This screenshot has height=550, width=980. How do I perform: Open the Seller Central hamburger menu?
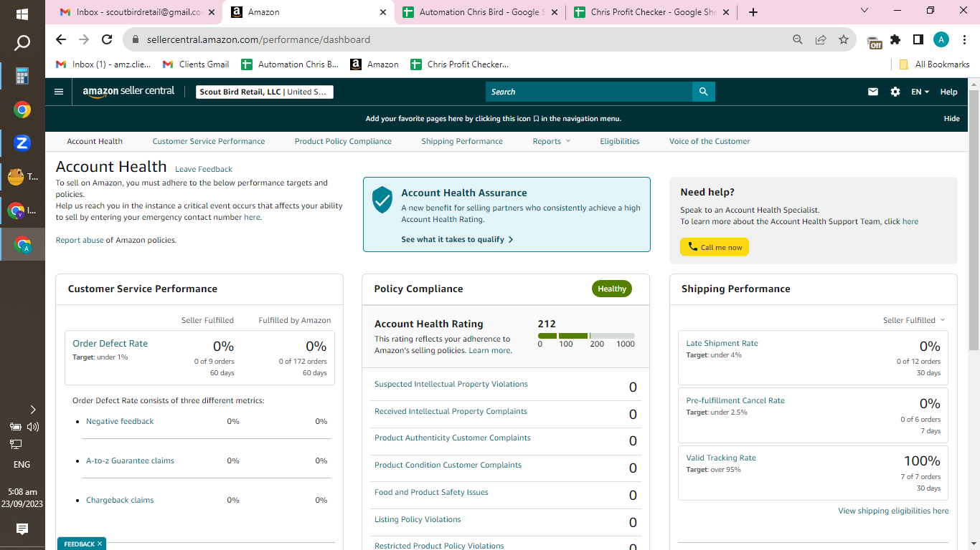59,92
